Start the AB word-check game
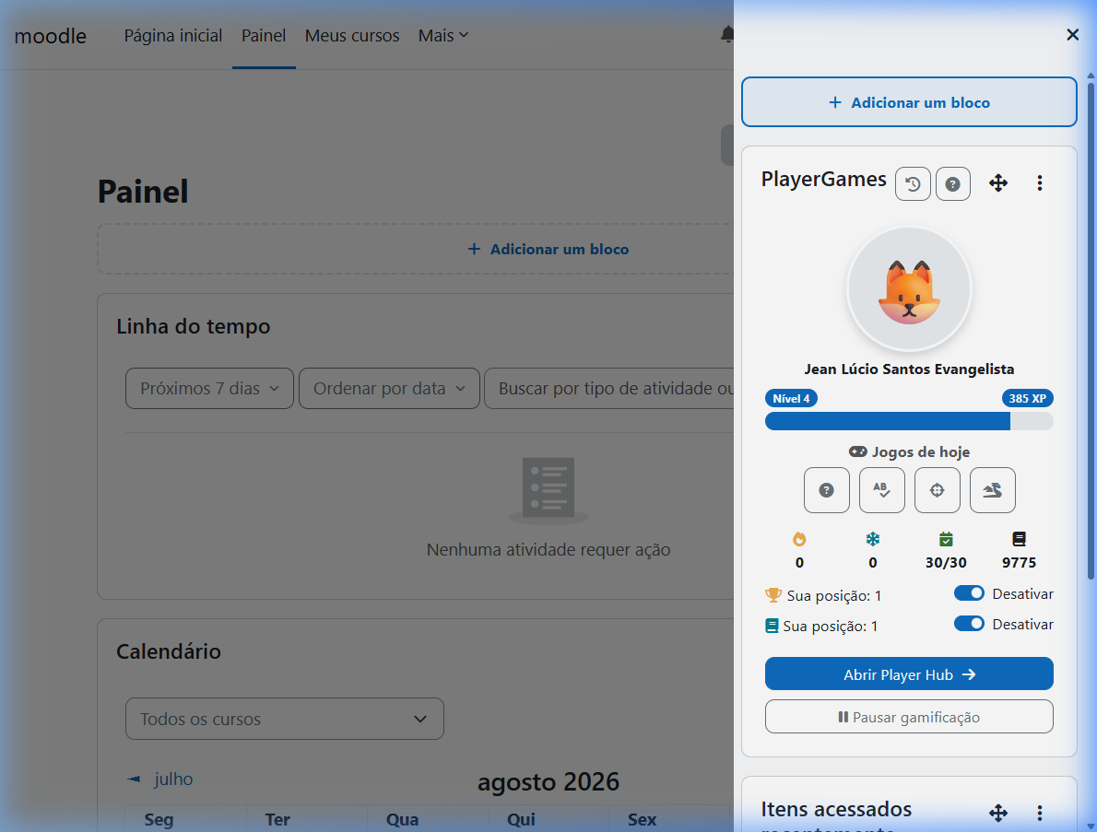1097x832 pixels. [x=881, y=490]
